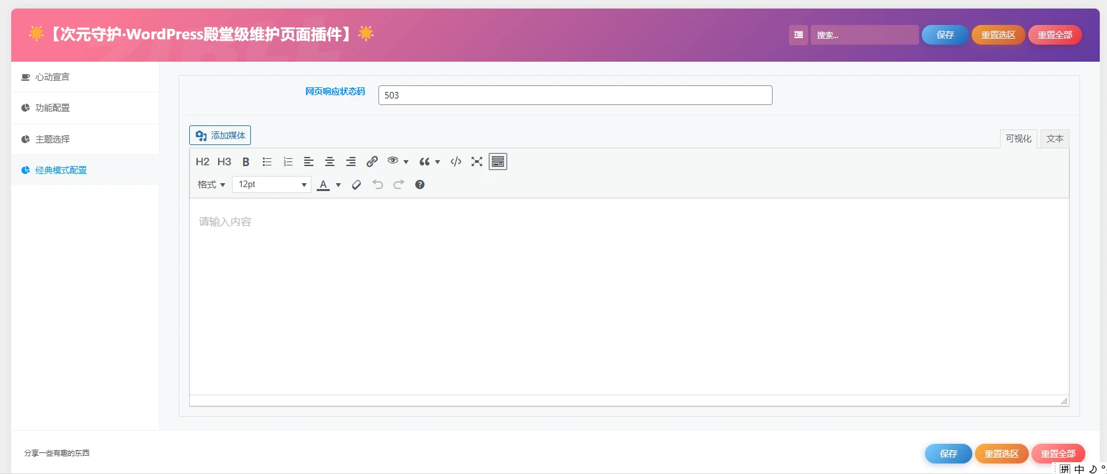Image resolution: width=1107 pixels, height=474 pixels.
Task: Switch to the 文本 text editor tab
Action: (x=1055, y=139)
